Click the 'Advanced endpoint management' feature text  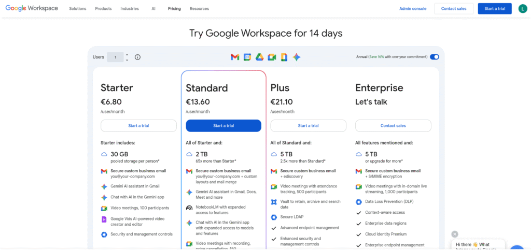pos(310,228)
